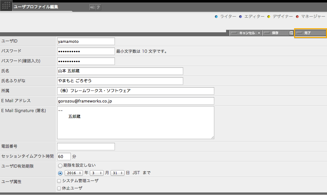Select 期限を設定しない radio option
Viewport: 327px width, 195px height.
(60, 166)
